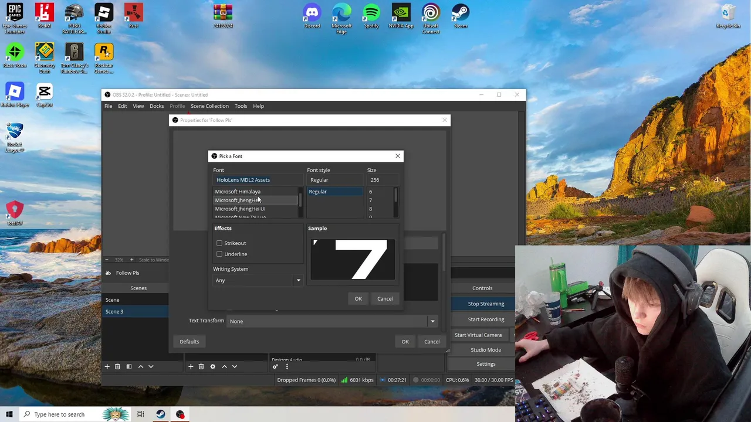This screenshot has width=751, height=422.
Task: Select the Roblox Studio desktop icon
Action: [104, 18]
